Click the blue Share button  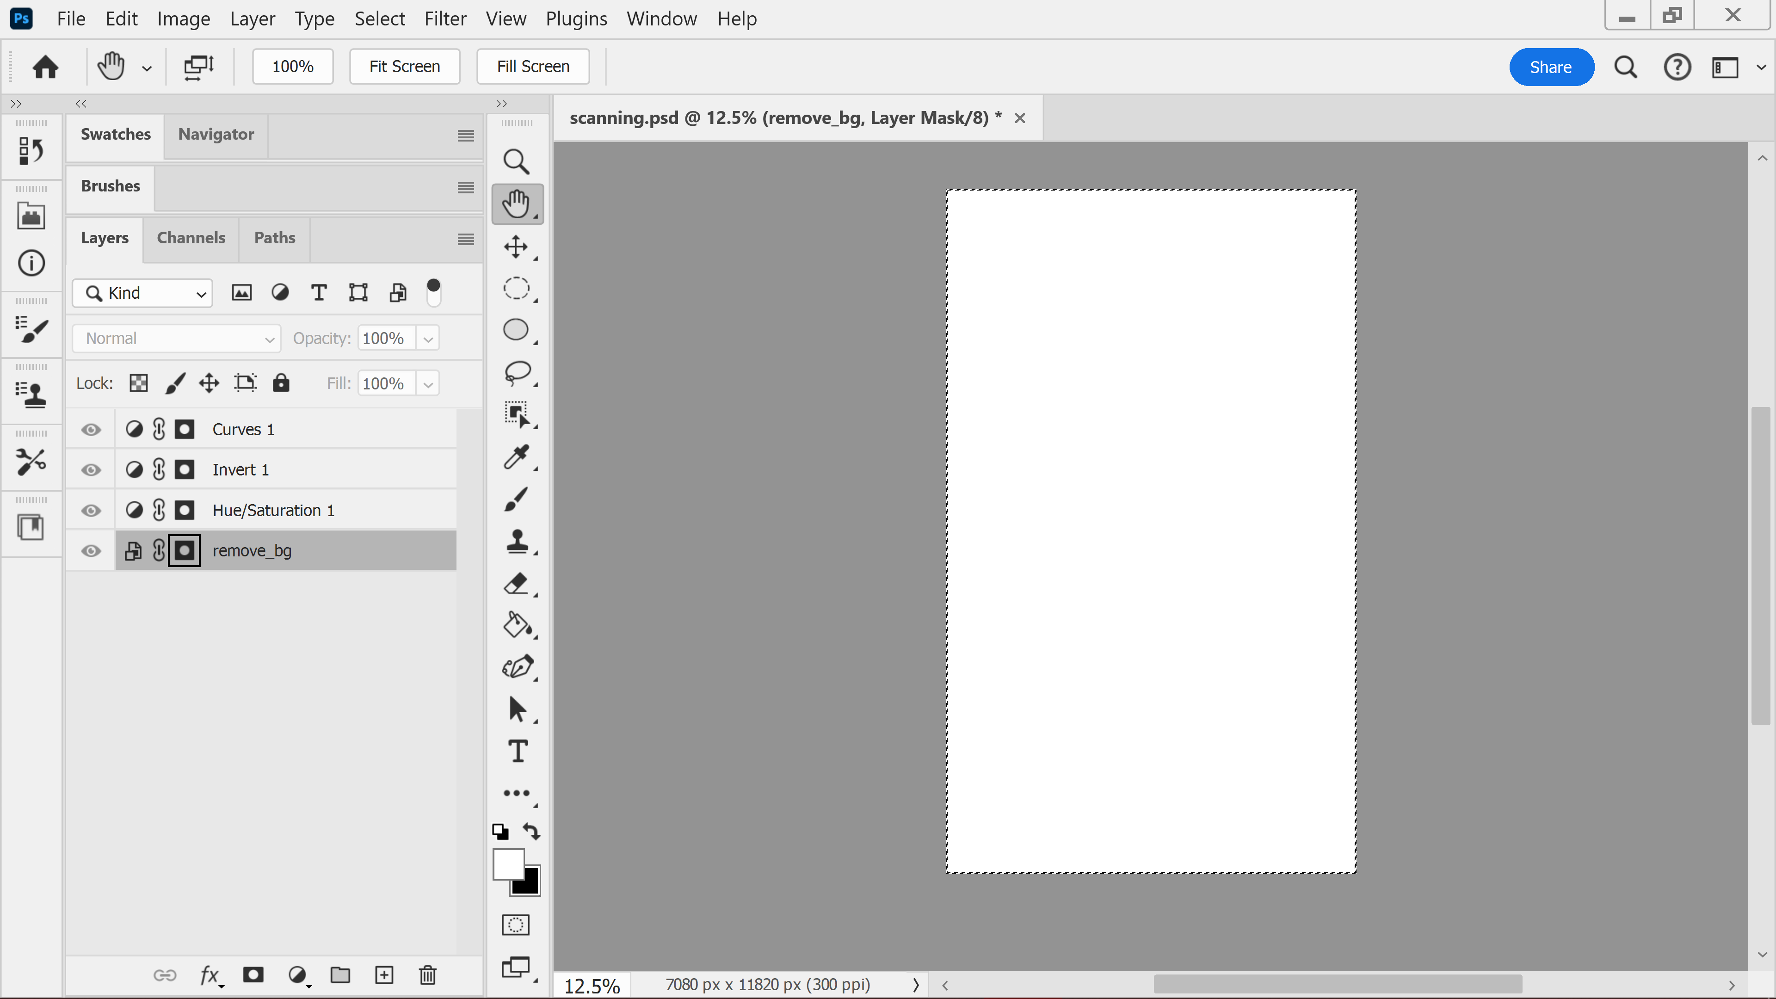(x=1551, y=67)
